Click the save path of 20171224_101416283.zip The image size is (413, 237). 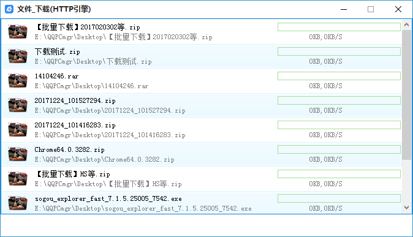(110, 135)
